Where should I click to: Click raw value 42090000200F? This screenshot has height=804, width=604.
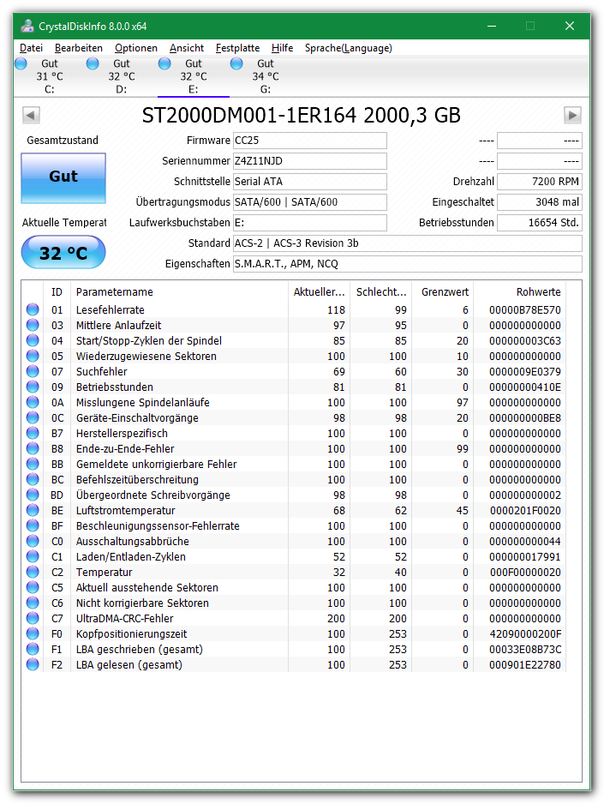[x=525, y=633]
